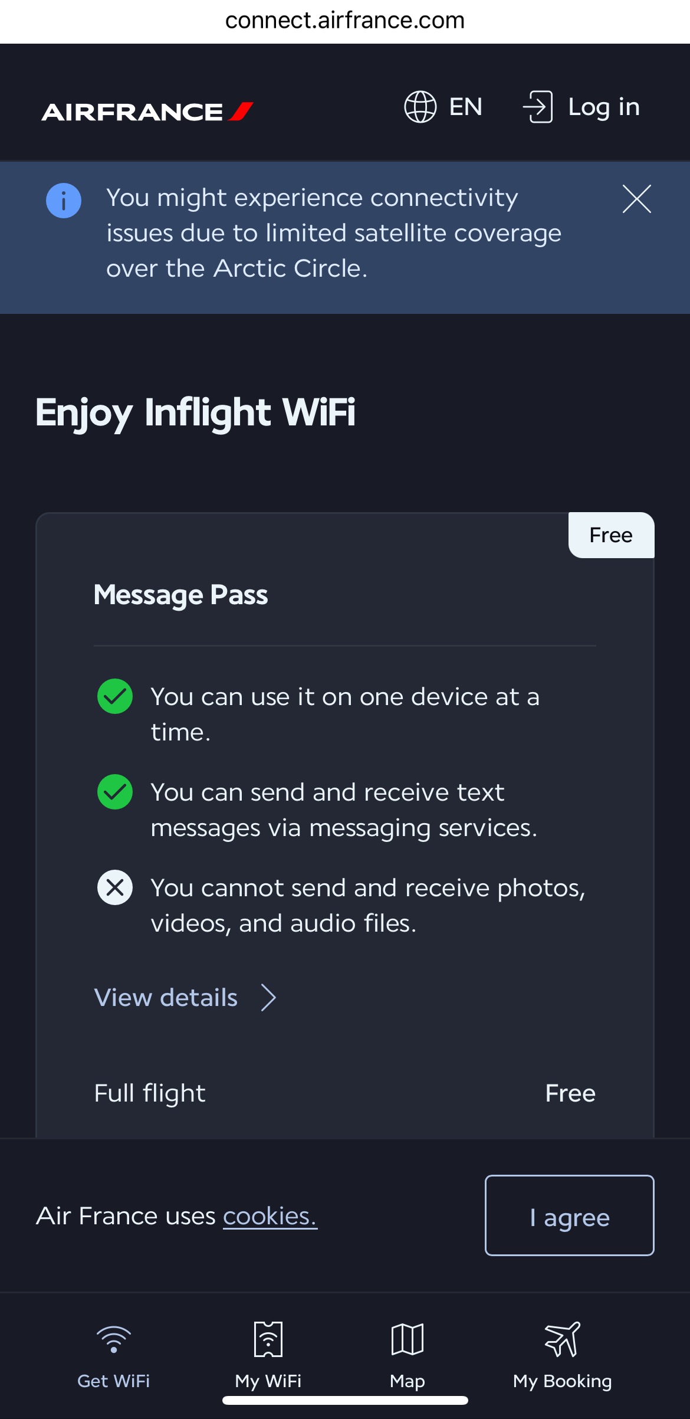Viewport: 690px width, 1419px height.
Task: Select the EN language option
Action: click(x=466, y=107)
